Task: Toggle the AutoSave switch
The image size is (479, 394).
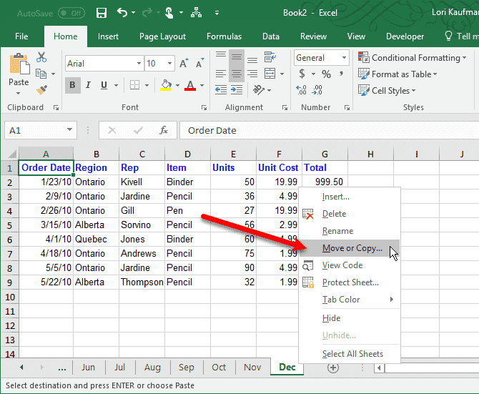Action: pyautogui.click(x=71, y=13)
